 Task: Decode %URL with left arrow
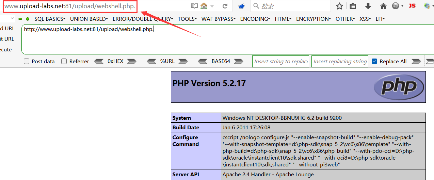(151, 61)
